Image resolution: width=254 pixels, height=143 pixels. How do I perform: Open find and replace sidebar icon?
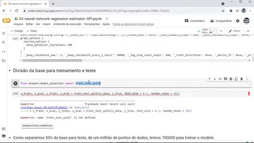click(x=4, y=43)
